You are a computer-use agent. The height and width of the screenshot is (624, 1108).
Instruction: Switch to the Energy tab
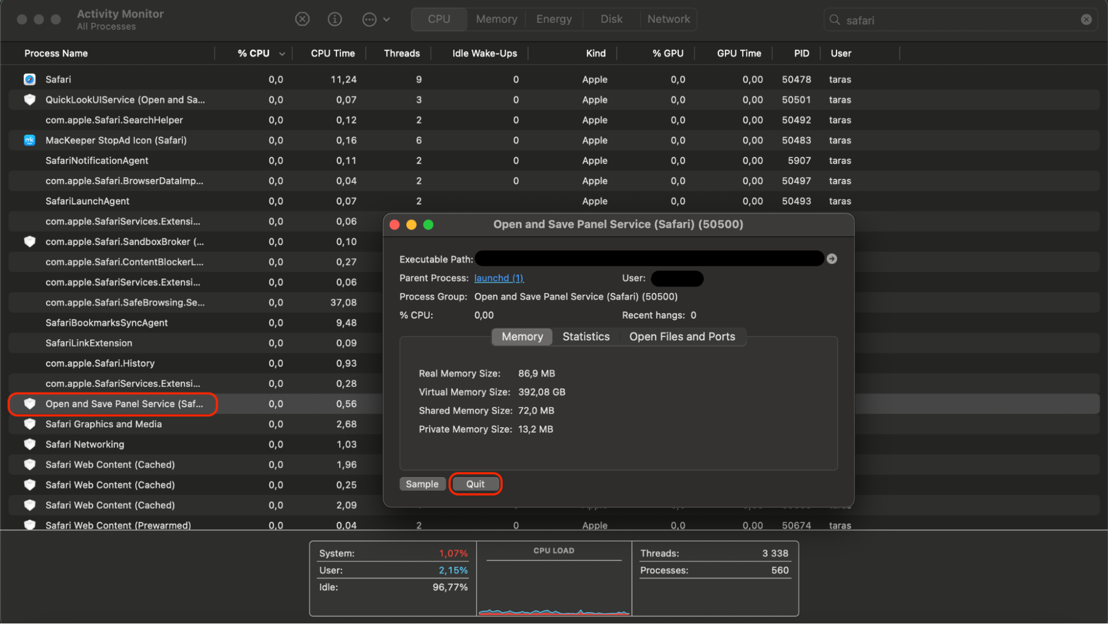coord(554,19)
